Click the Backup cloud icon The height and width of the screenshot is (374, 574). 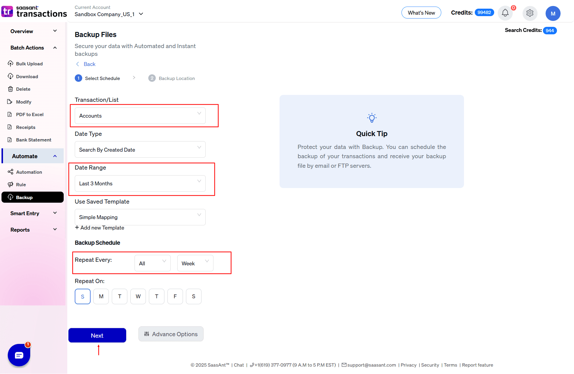pyautogui.click(x=10, y=197)
